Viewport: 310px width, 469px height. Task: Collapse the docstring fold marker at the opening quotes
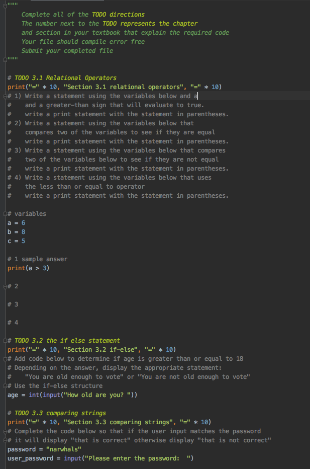pos(5,6)
